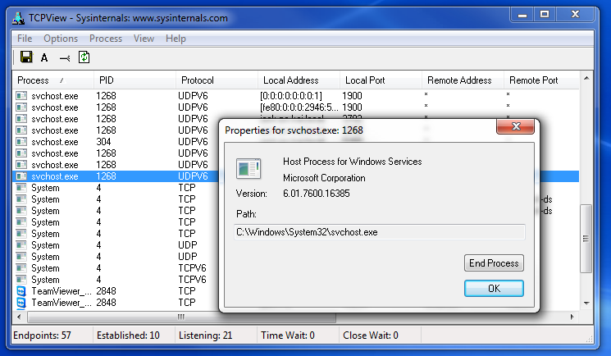Toggle the show unconnected endpoints toolbar icon
The height and width of the screenshot is (356, 611).
65,58
